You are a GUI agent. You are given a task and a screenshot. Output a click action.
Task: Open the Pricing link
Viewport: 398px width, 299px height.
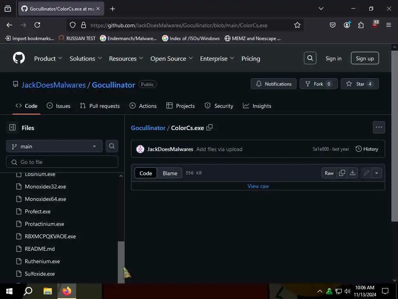click(251, 58)
